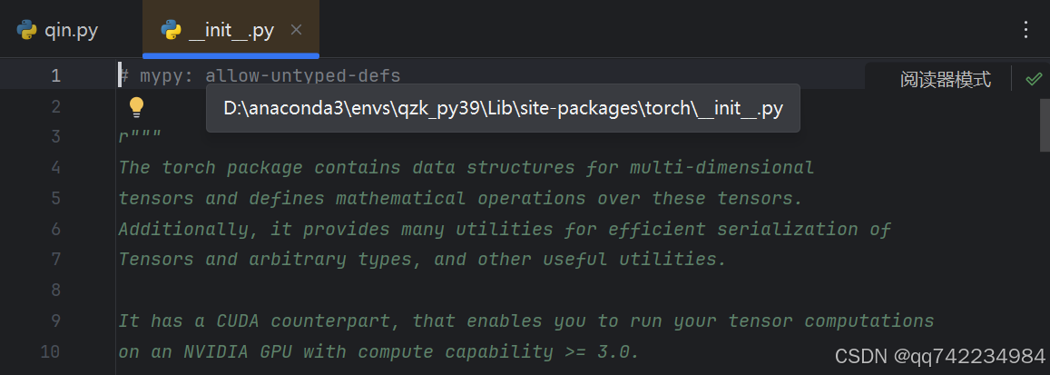The height and width of the screenshot is (375, 1050).
Task: Open the editor tabs three-dot menu
Action: click(x=1025, y=30)
